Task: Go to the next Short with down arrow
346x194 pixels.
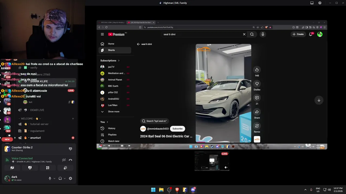Action: 319,100
